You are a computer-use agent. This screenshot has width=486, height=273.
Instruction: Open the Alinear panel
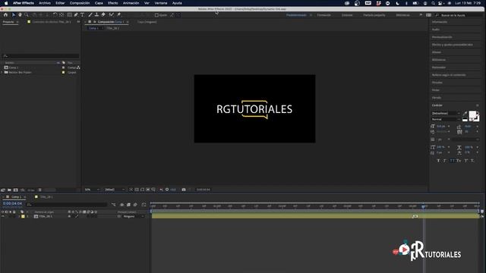pyautogui.click(x=437, y=52)
